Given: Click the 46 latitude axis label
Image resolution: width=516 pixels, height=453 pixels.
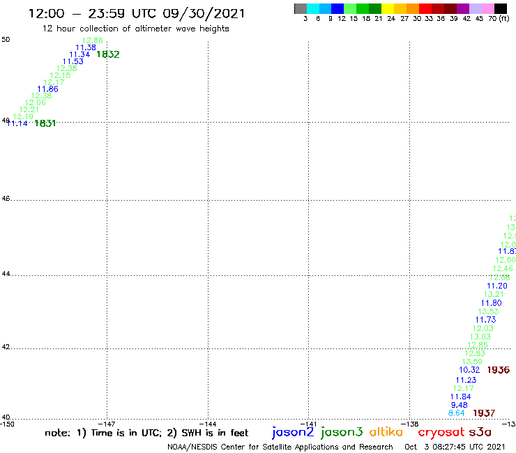Looking at the screenshot, I should tap(6, 199).
